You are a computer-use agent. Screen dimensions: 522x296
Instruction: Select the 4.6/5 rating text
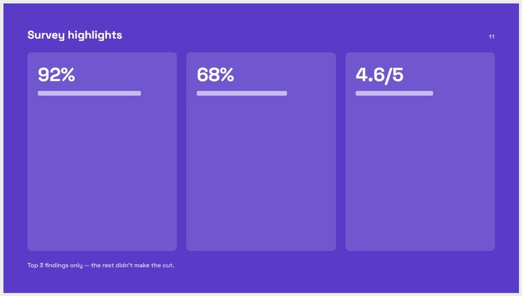pos(380,75)
